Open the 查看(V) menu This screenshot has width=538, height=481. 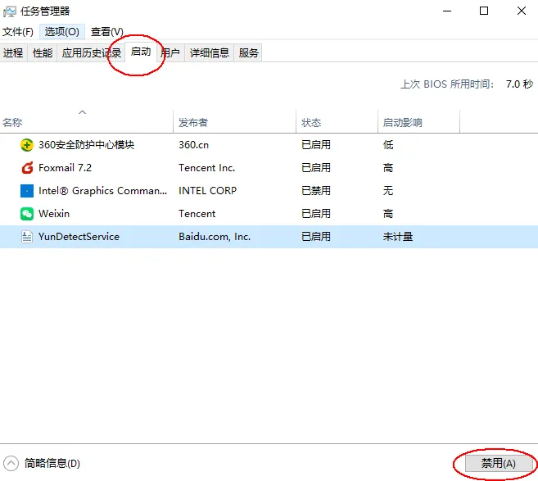(x=107, y=32)
